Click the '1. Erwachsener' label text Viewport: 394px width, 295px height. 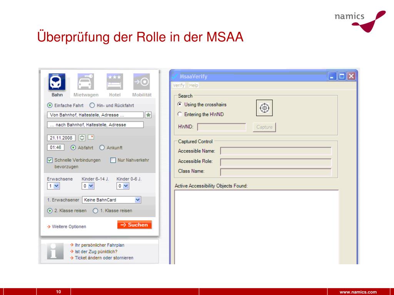coord(63,200)
